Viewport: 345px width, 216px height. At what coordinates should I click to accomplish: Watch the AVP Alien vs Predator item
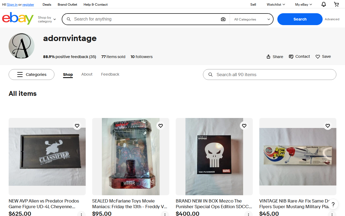click(x=77, y=126)
